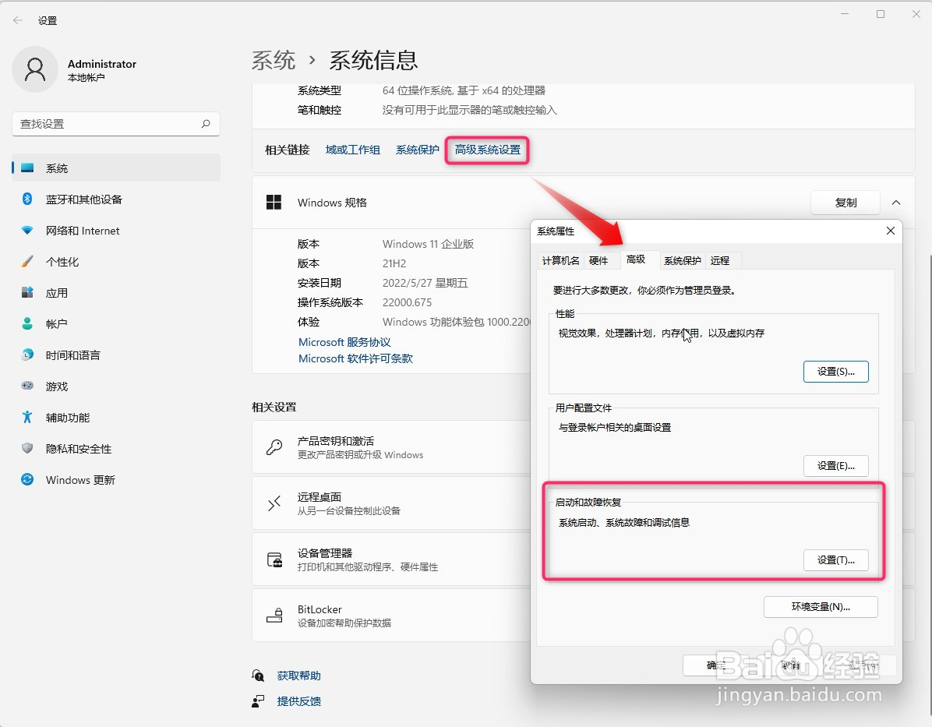Click the search magnifier icon
This screenshot has width=932, height=727.
tap(206, 124)
